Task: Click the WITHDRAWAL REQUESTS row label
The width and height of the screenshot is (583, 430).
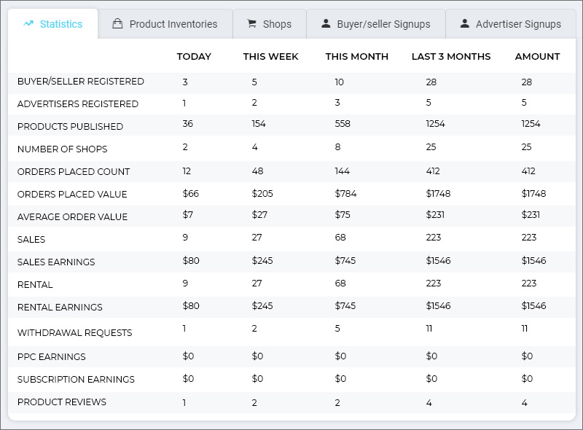Action: [x=74, y=333]
